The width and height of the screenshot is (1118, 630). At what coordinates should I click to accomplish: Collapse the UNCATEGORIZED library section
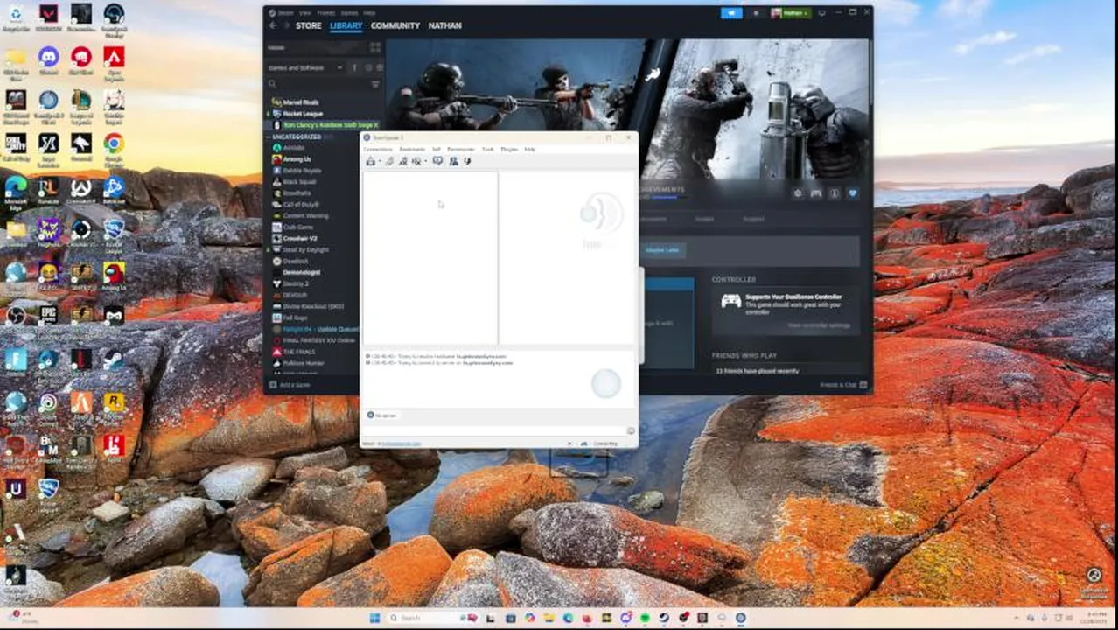click(297, 136)
